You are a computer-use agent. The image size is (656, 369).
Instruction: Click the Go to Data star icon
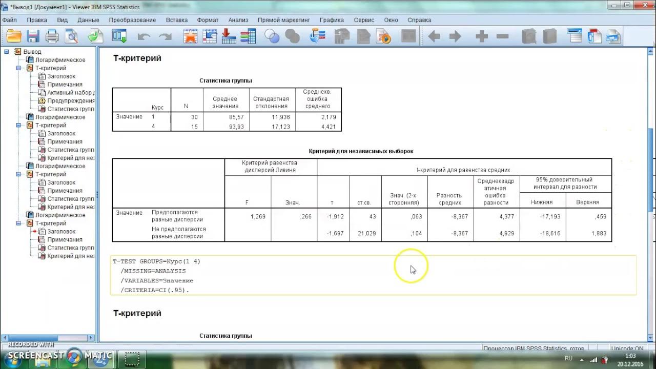pos(191,36)
